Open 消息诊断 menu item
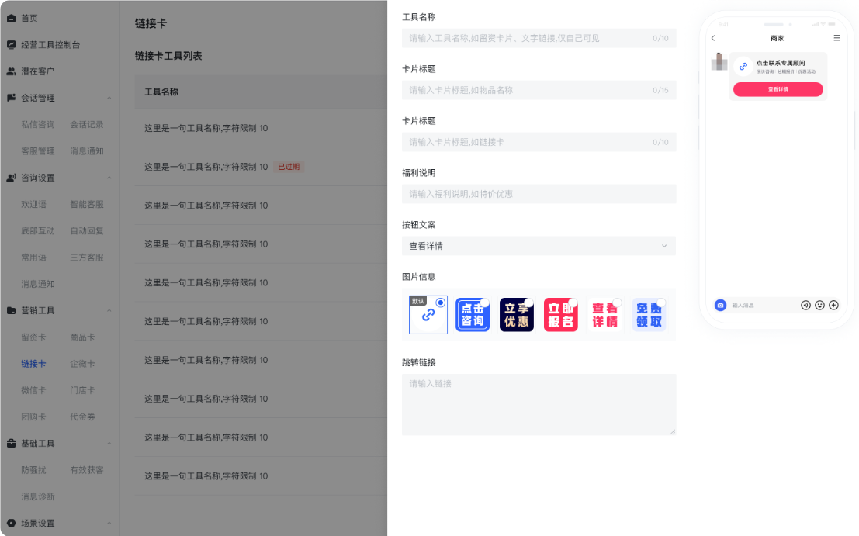The image size is (859, 536). pyautogui.click(x=38, y=496)
